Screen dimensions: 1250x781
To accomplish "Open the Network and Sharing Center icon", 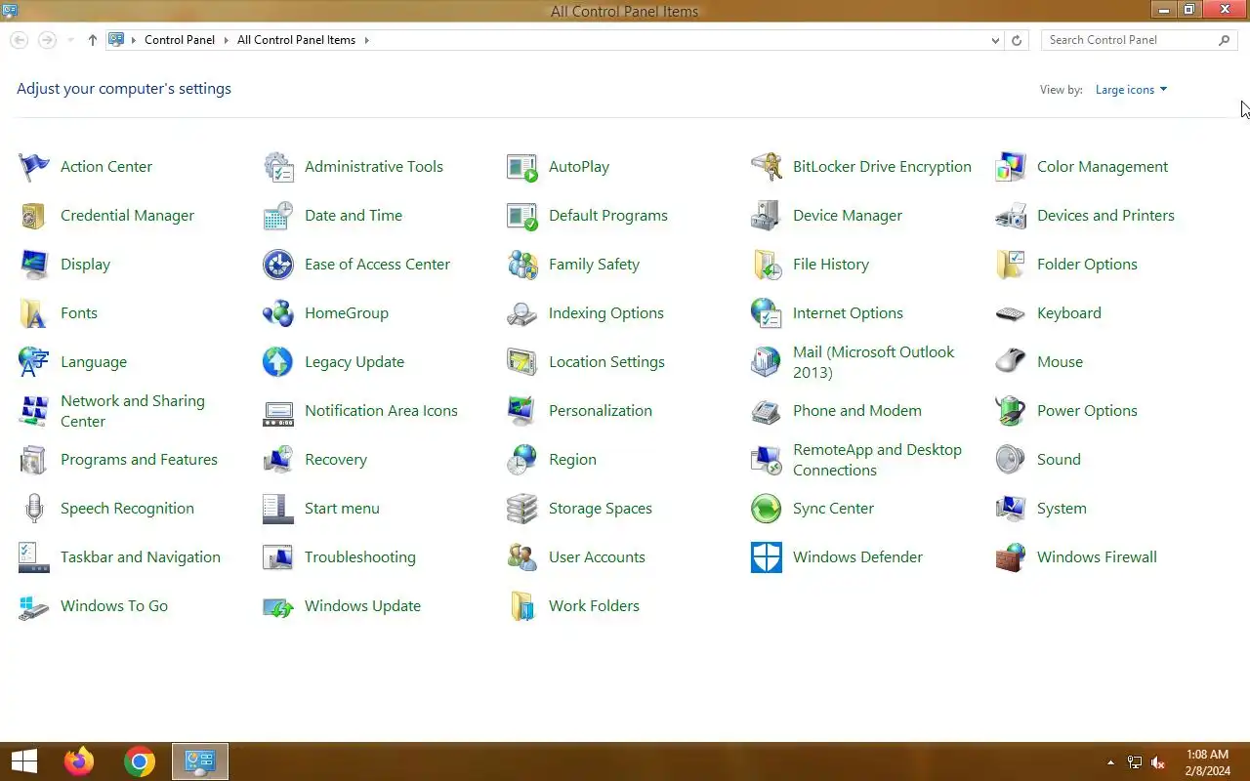I will tap(34, 411).
